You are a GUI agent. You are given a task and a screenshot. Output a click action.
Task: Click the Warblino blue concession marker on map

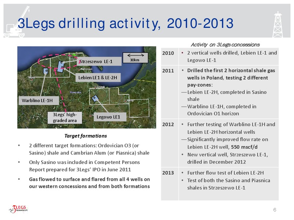tap(46, 71)
